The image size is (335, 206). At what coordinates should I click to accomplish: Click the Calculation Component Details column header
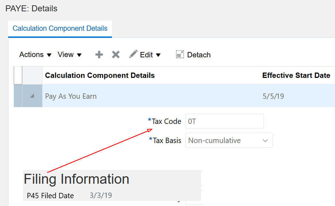click(100, 75)
